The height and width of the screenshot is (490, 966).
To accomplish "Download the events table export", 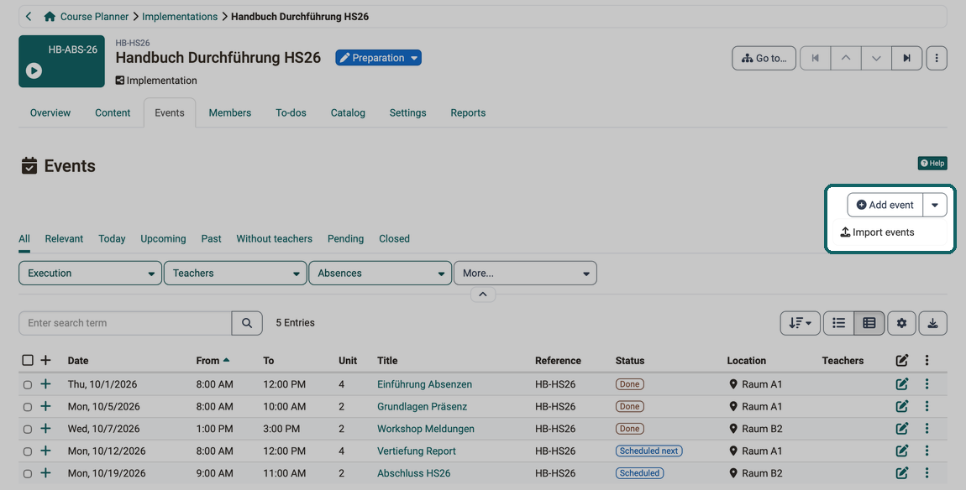I will 932,322.
